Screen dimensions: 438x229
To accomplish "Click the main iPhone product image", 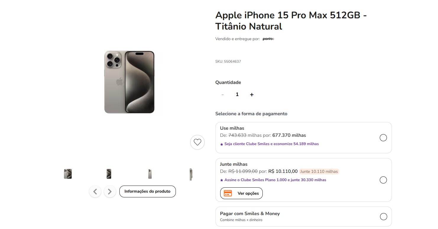I will tap(129, 82).
